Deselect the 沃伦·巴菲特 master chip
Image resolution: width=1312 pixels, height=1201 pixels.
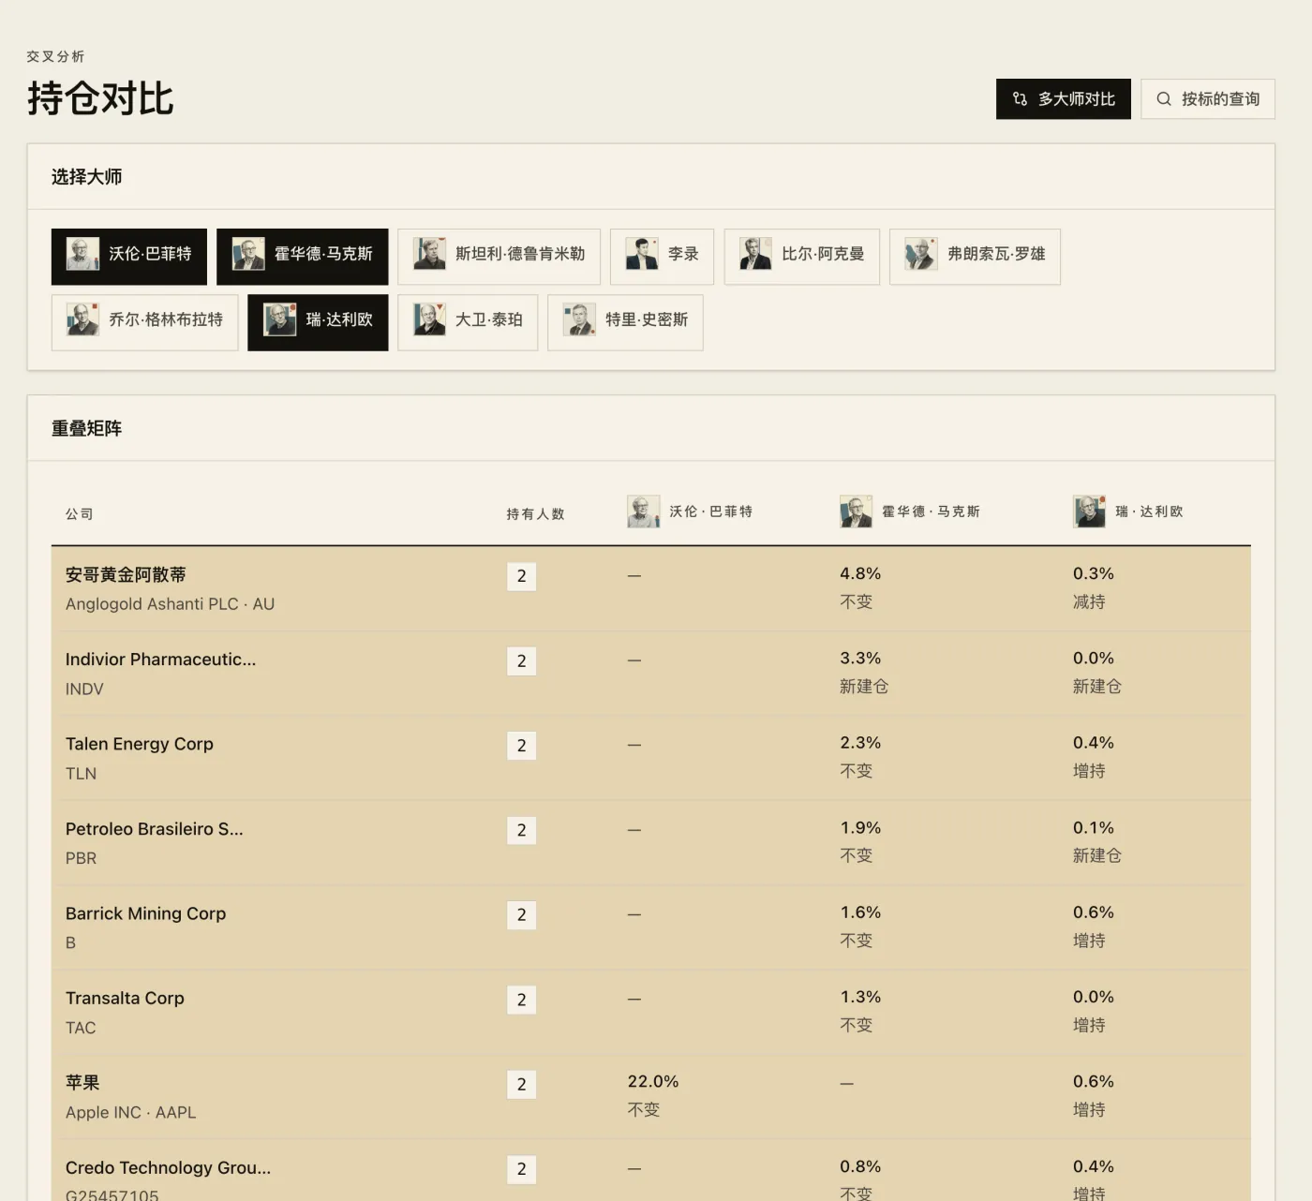(x=129, y=257)
